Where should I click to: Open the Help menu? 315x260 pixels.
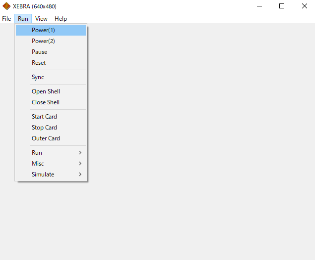coord(61,19)
